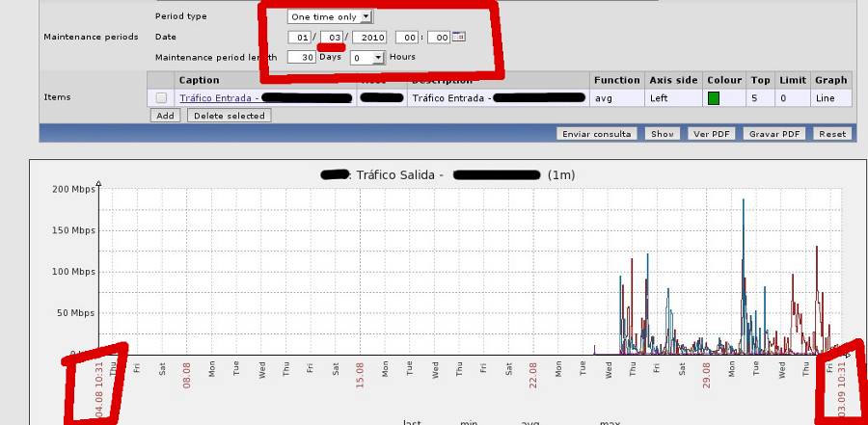Click the Function column header

616,80
